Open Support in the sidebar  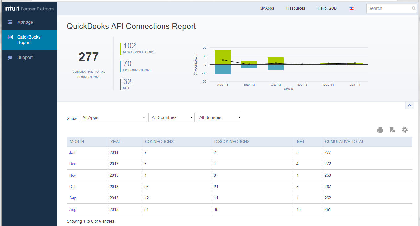(30, 57)
